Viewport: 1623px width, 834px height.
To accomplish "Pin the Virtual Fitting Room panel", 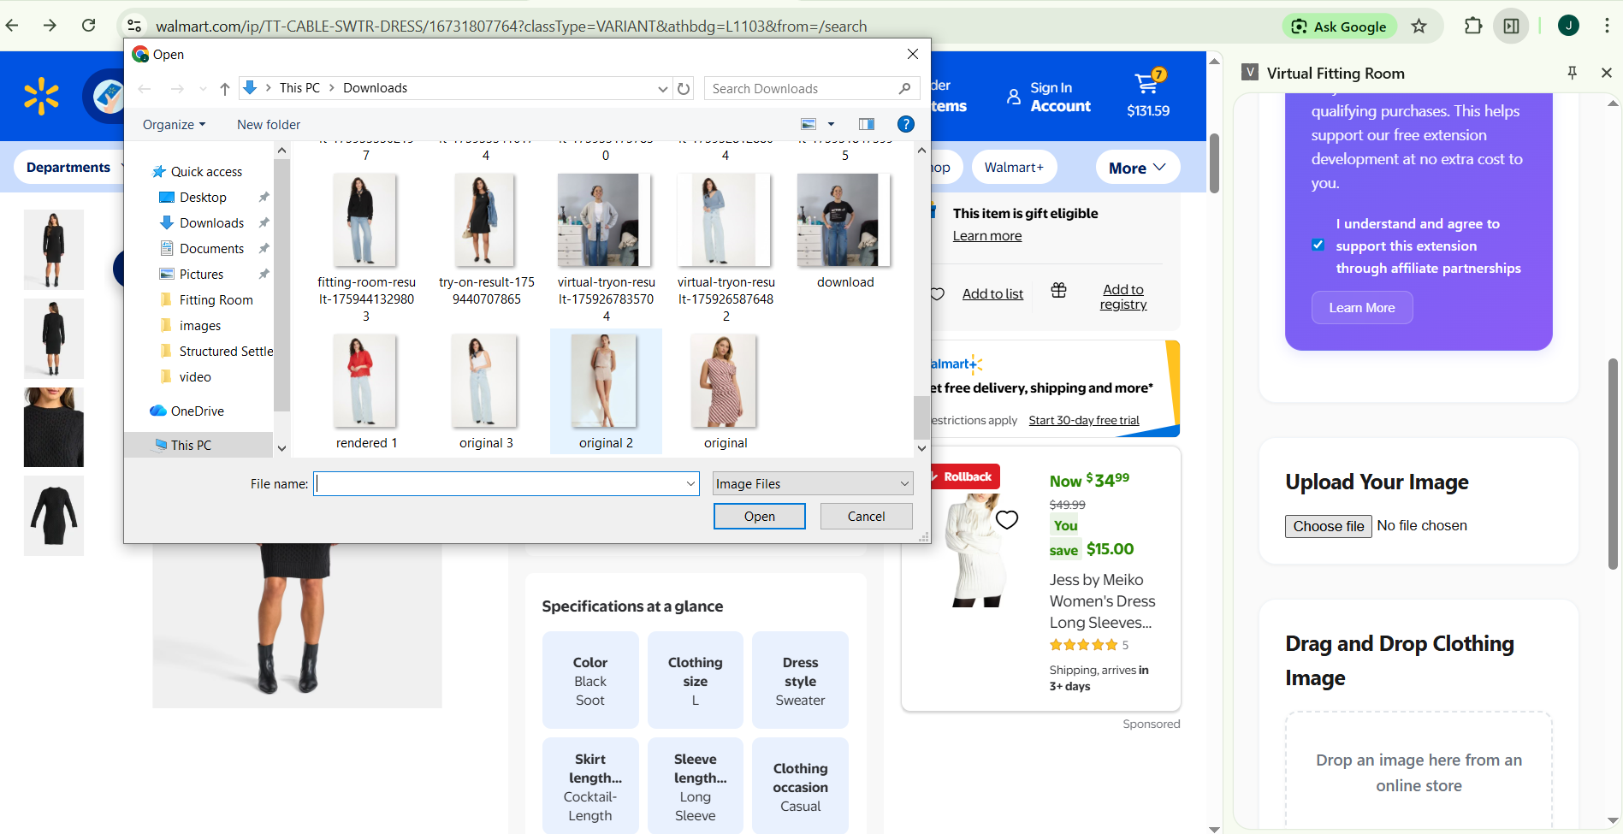I will 1572,73.
